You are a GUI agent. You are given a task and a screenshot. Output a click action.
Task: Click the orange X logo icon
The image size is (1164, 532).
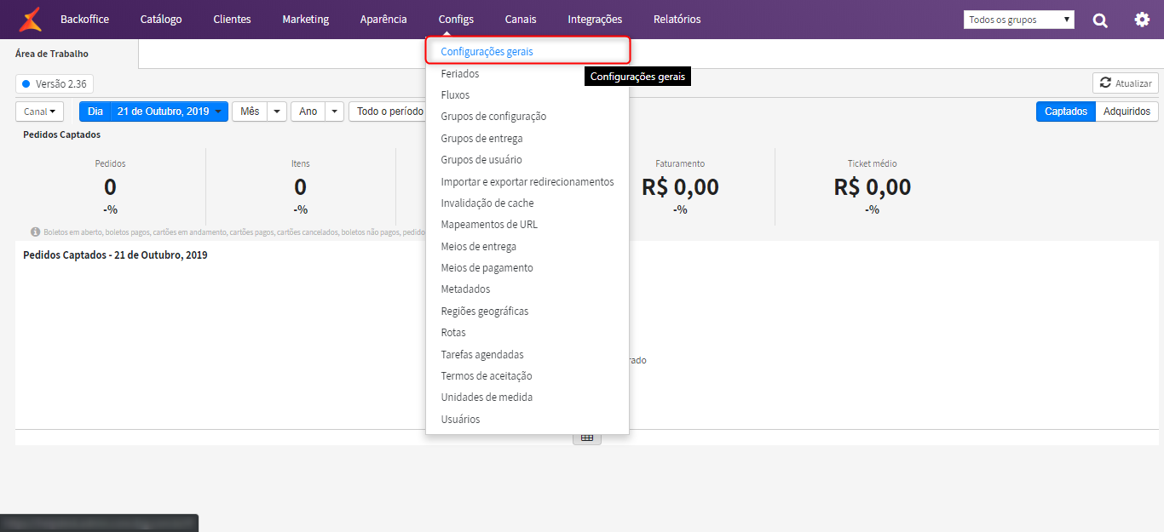[30, 19]
